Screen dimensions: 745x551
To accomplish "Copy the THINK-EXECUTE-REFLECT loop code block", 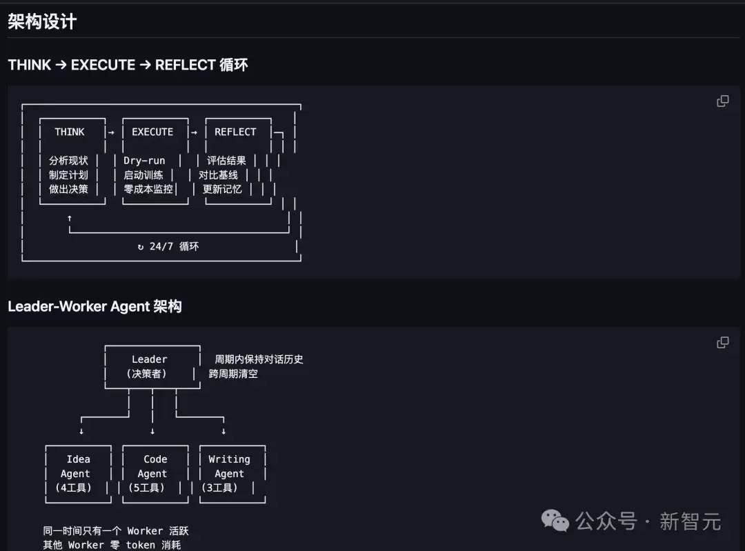I will point(723,101).
